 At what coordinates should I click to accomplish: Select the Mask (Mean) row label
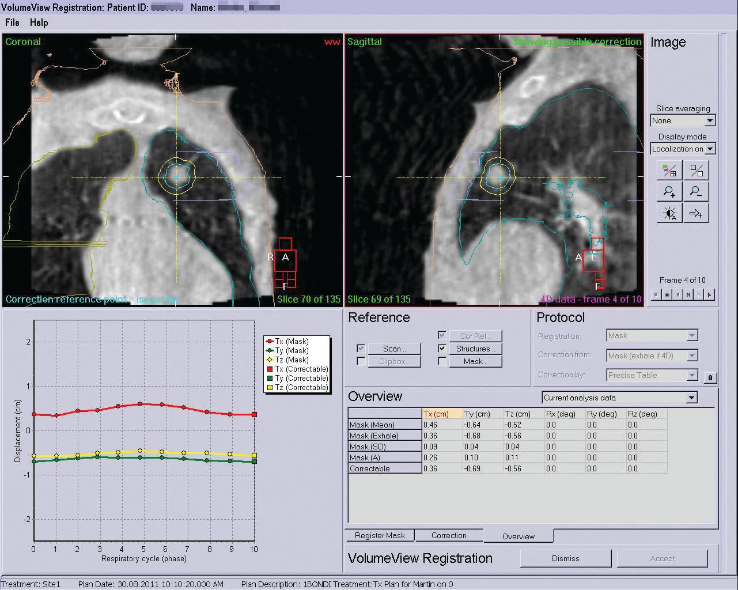coord(385,425)
